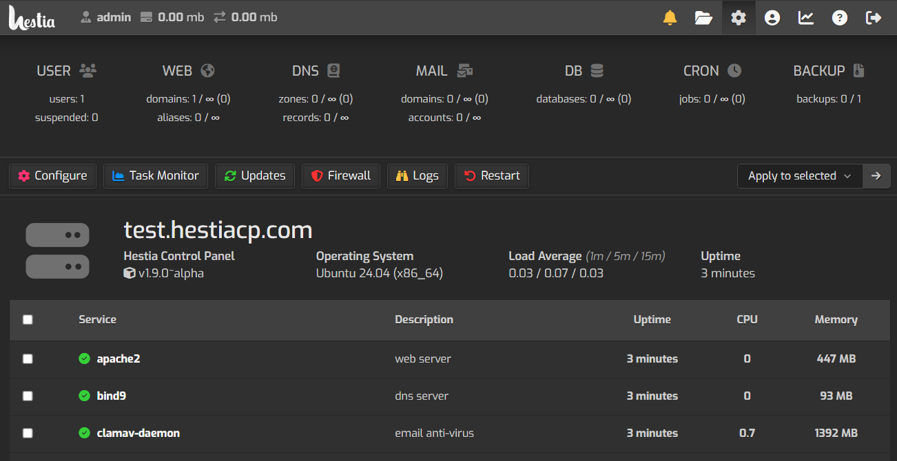
Task: Click the server rack icon
Action: click(x=57, y=250)
